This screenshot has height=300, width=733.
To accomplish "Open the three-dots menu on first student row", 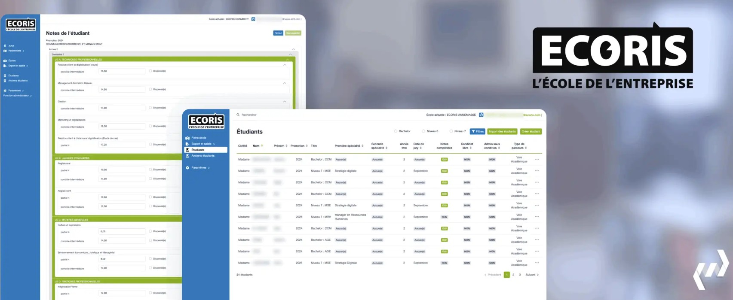I will tap(537, 160).
